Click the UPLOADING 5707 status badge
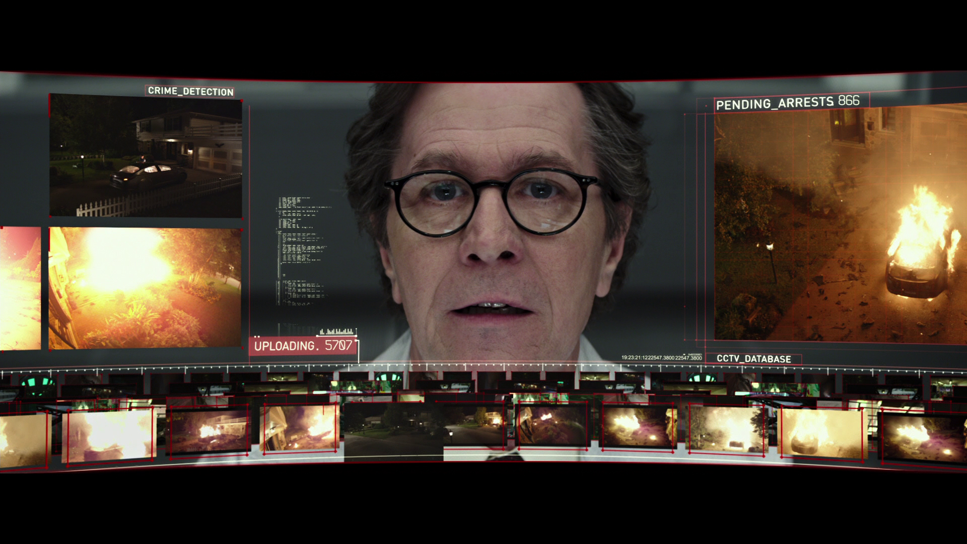Screen dimensions: 967x544 tap(303, 346)
